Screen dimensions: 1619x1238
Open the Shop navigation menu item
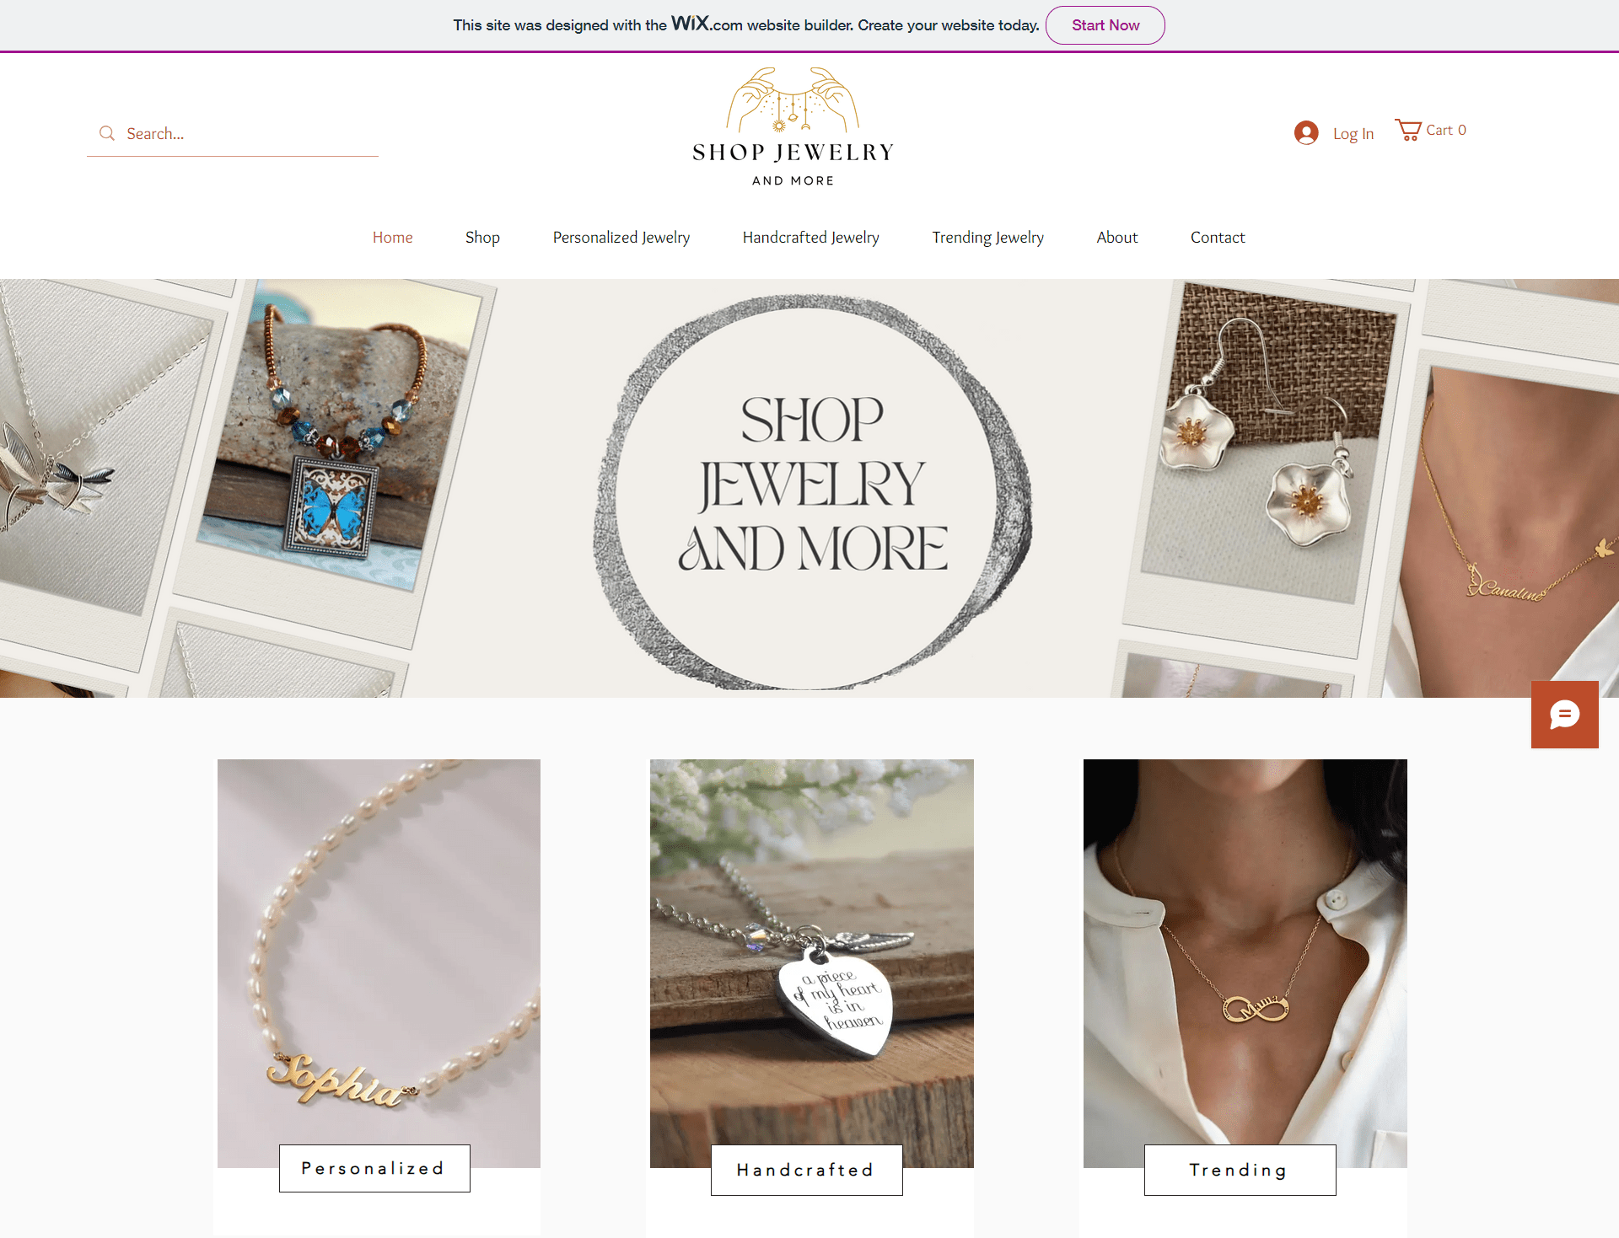pos(481,237)
